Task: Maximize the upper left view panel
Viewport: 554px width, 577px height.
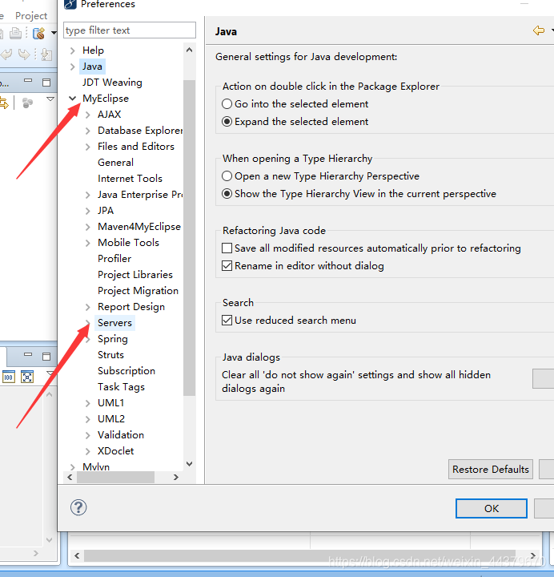Action: click(46, 83)
